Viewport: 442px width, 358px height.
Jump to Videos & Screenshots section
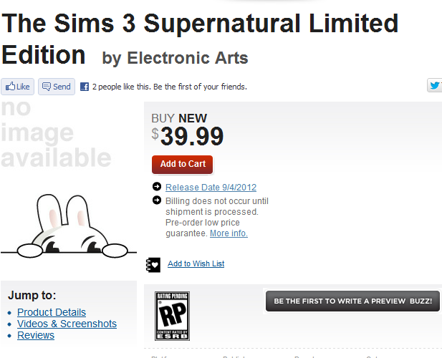[x=67, y=324]
